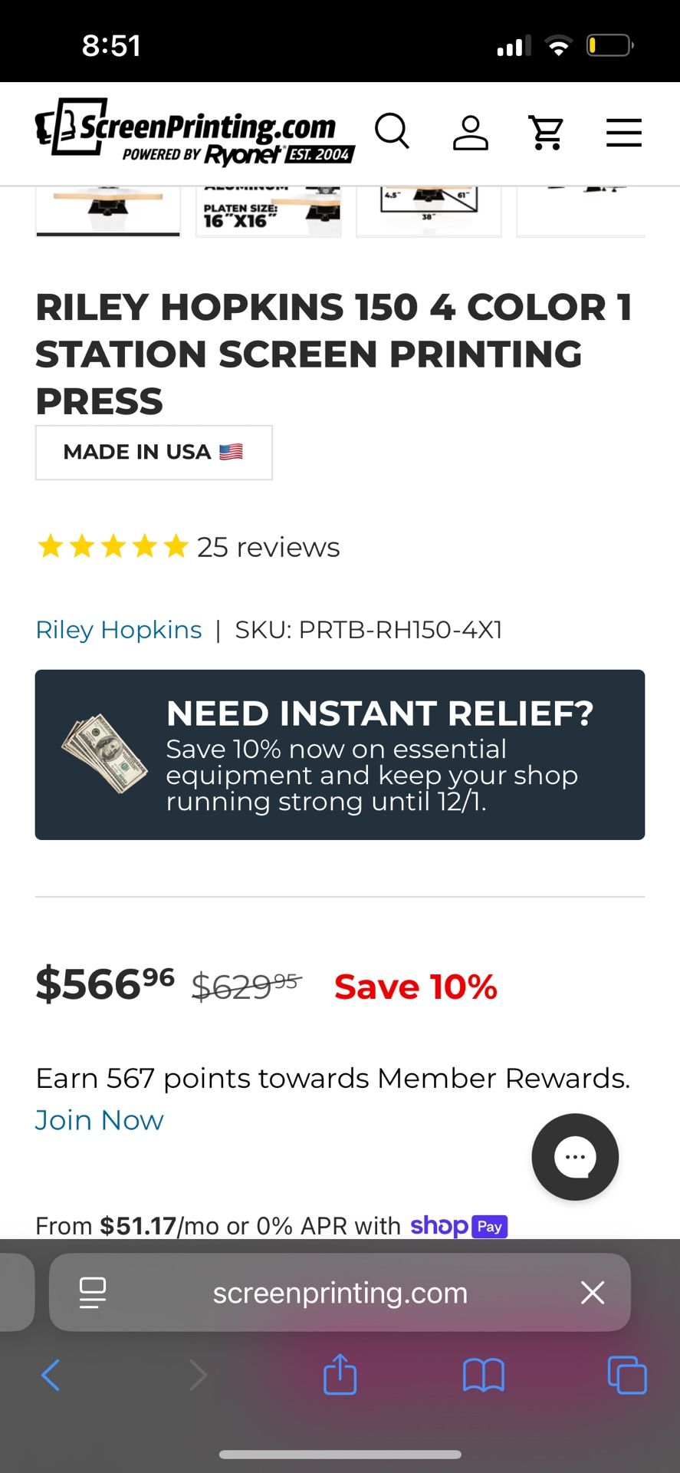Click the Join Now rewards link
This screenshot has width=680, height=1473.
point(100,1120)
